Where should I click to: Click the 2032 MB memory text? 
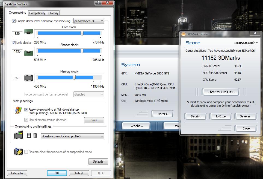click(x=140, y=95)
